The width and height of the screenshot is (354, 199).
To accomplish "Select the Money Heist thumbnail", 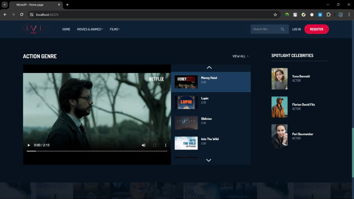I will (x=186, y=82).
